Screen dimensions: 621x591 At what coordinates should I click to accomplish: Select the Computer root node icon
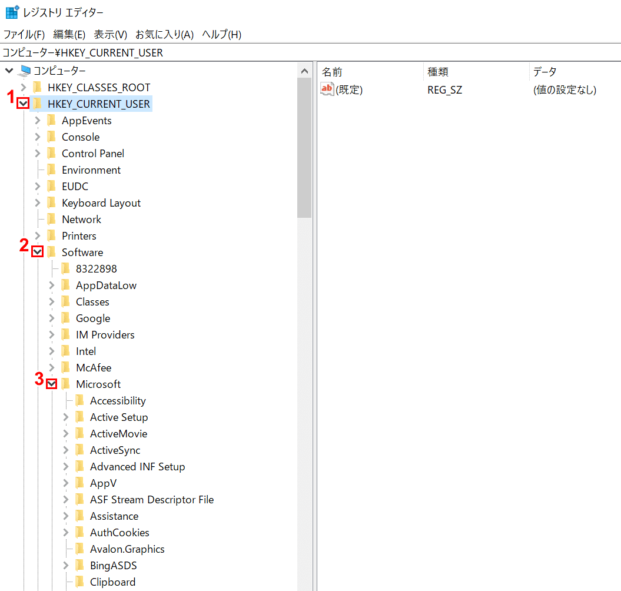(x=25, y=71)
